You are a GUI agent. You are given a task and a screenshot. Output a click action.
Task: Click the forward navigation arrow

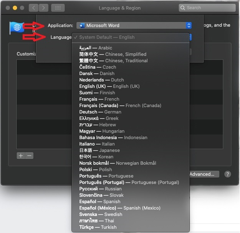click(43, 8)
